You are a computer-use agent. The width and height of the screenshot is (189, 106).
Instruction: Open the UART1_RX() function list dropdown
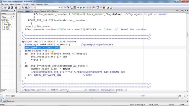pyautogui.click(x=185, y=11)
